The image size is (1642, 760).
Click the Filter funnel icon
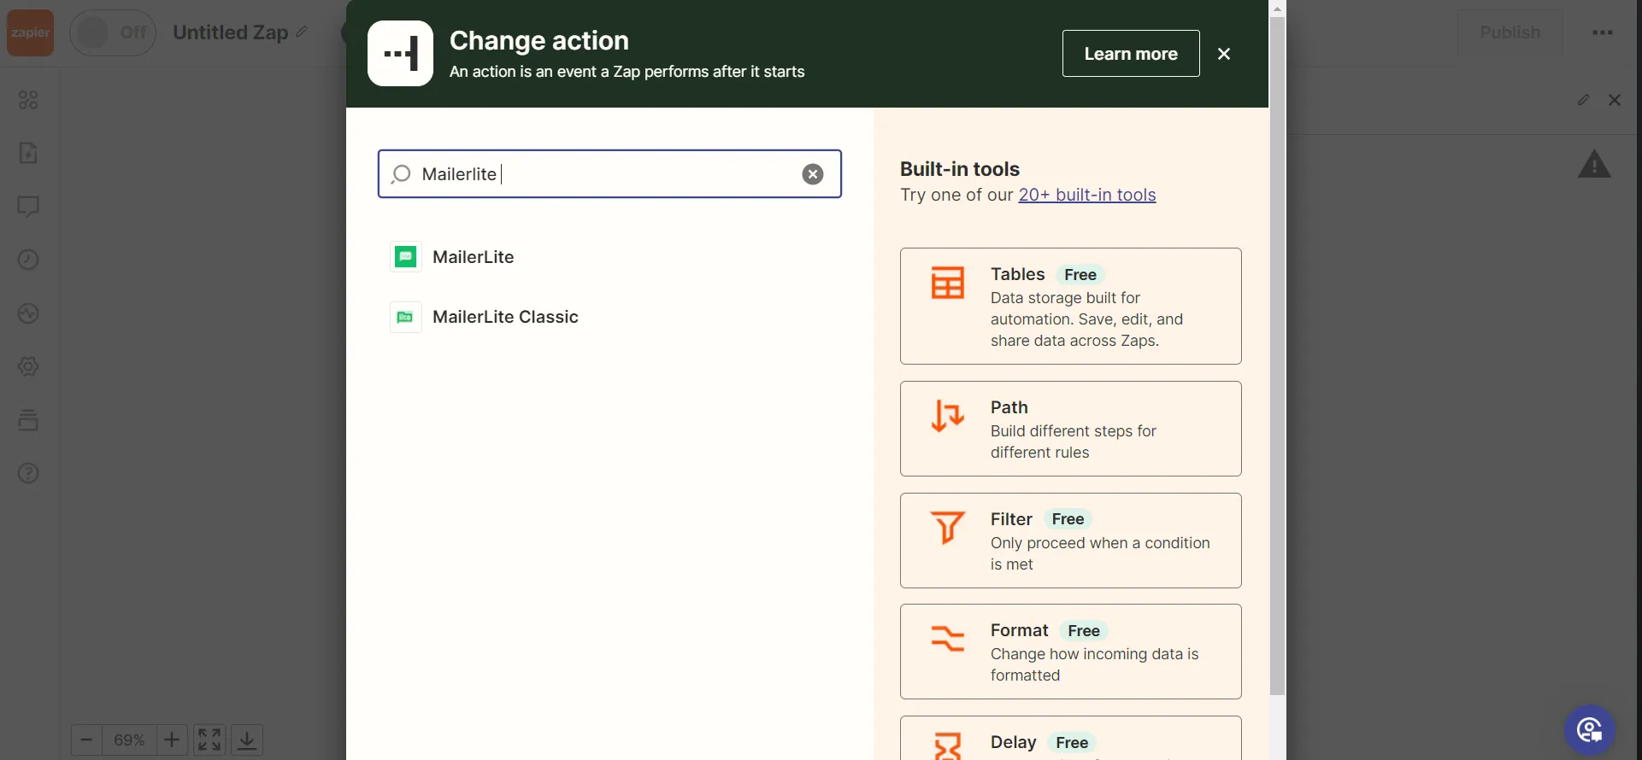coord(948,528)
